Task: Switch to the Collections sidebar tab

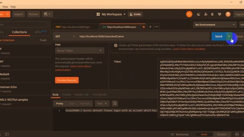Action: (x=19, y=32)
